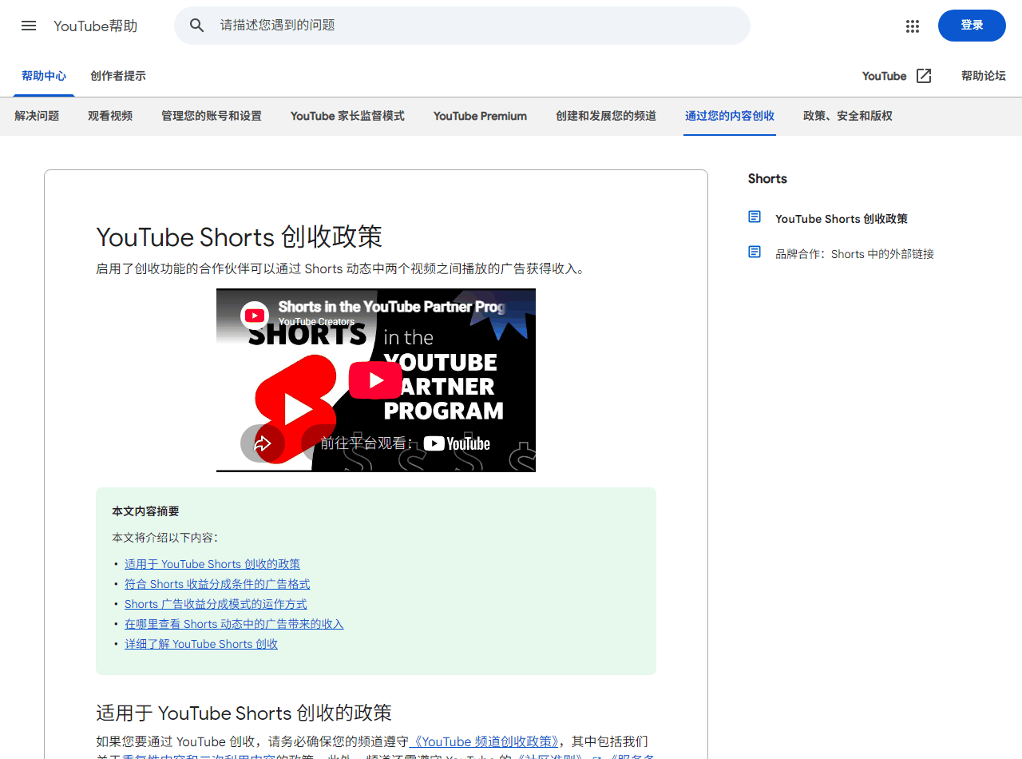The image size is (1022, 759).
Task: Click the 登录 sign-in button
Action: 972,26
